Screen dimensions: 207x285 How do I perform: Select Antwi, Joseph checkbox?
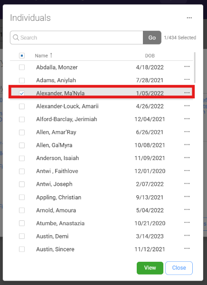22,184
